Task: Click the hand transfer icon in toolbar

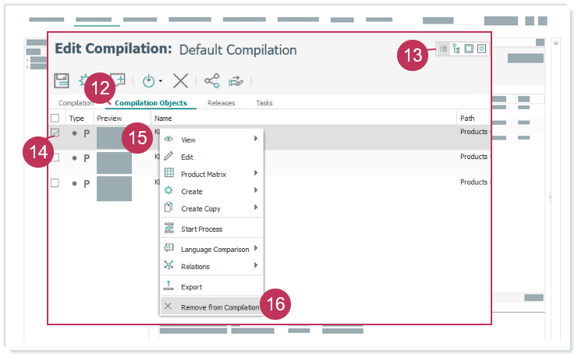Action: (x=236, y=80)
